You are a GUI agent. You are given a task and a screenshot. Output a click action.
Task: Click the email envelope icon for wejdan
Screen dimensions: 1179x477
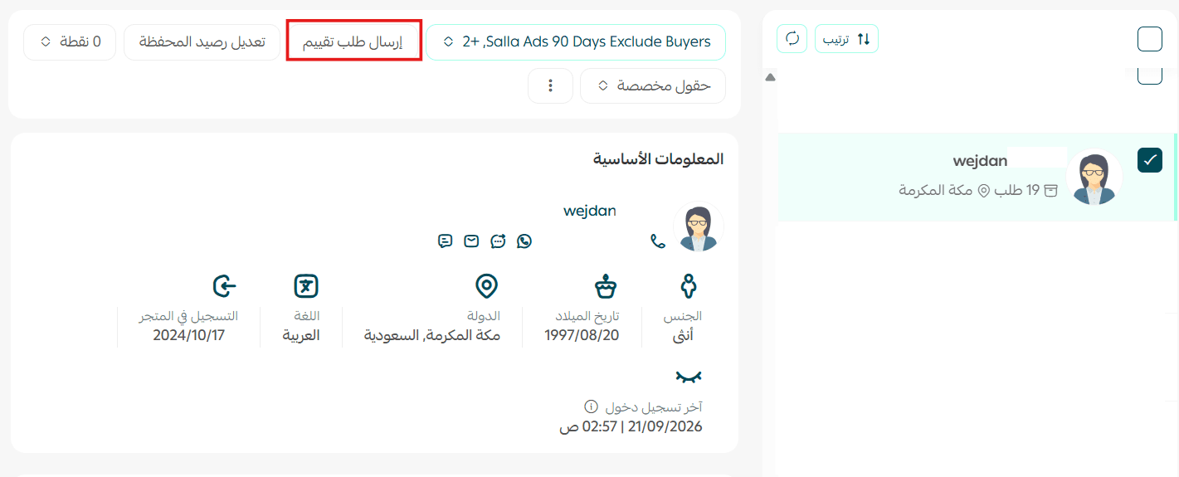(471, 241)
